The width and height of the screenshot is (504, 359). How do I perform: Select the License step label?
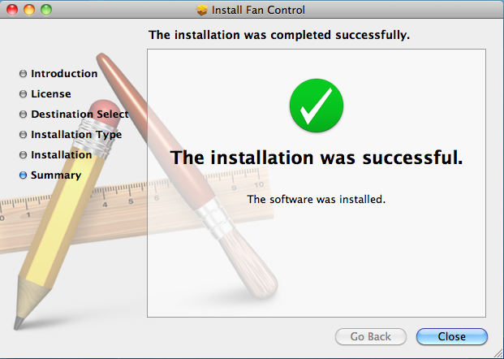tap(51, 94)
